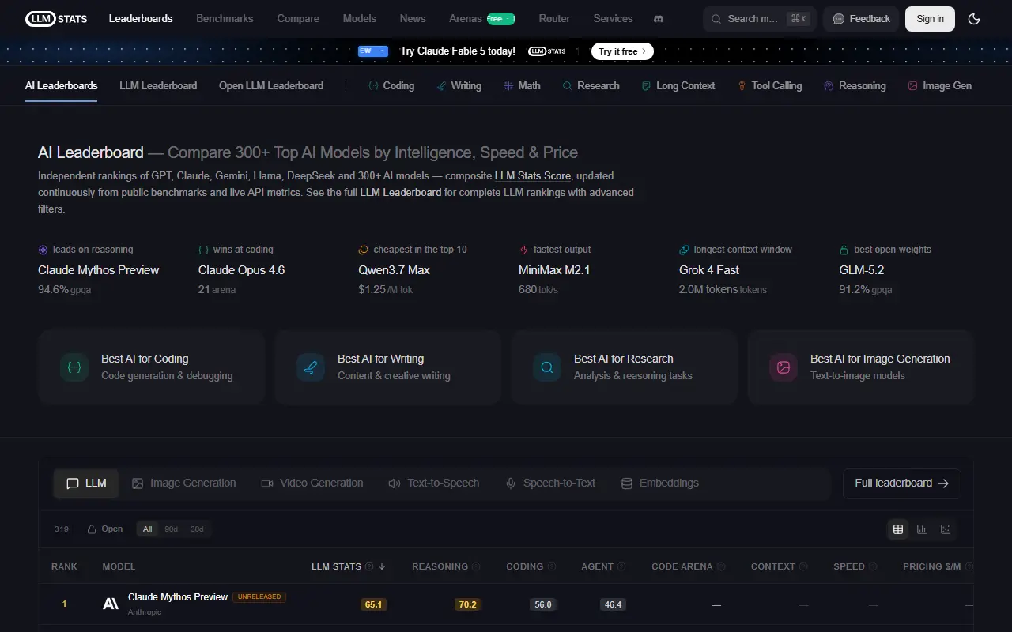Click the Anthropic logo in the Claude Mythos row

[x=111, y=604]
